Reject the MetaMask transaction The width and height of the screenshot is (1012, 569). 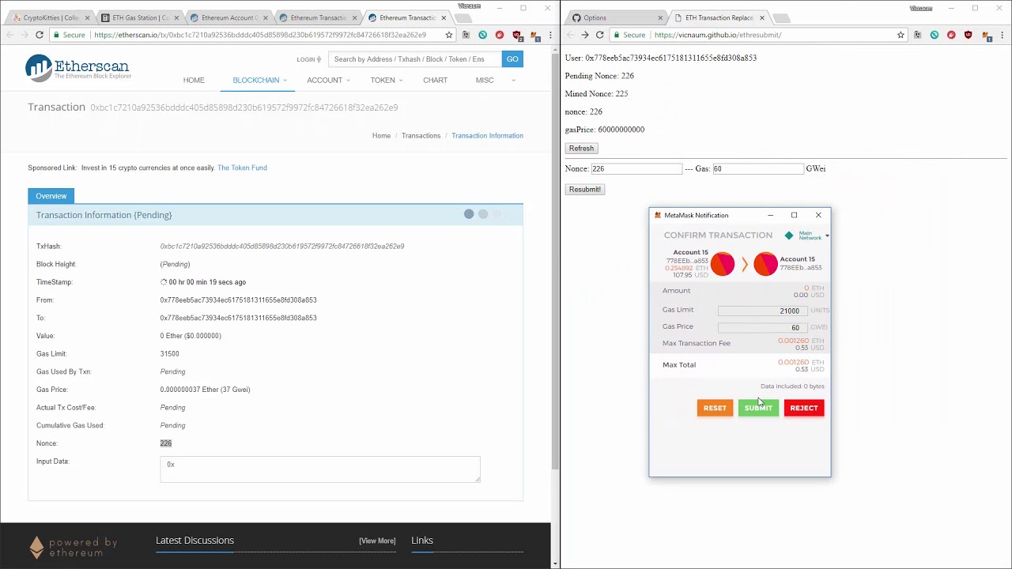pos(804,408)
